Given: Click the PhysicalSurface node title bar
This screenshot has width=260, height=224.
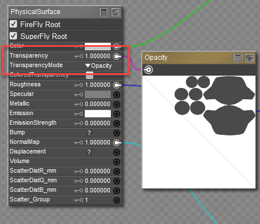Looking at the screenshot, I should 65,12.
